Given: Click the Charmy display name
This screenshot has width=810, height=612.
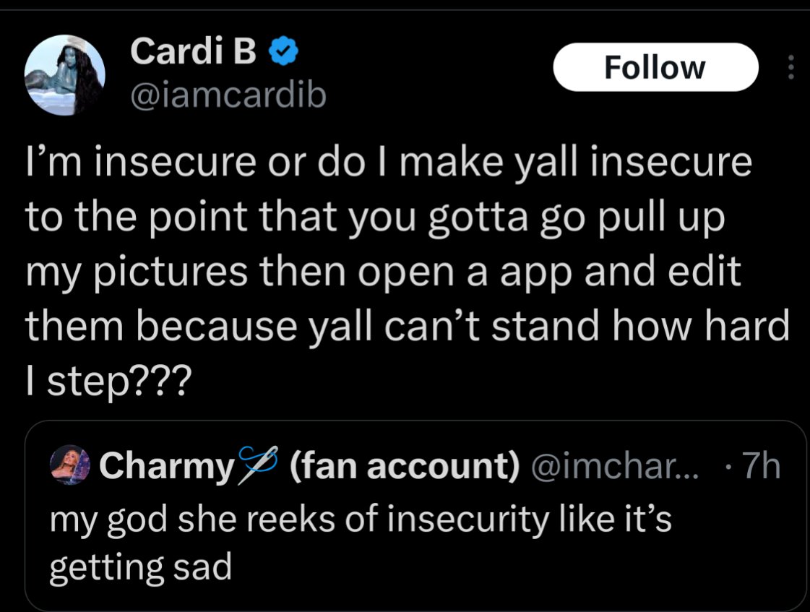Looking at the screenshot, I should [x=167, y=466].
